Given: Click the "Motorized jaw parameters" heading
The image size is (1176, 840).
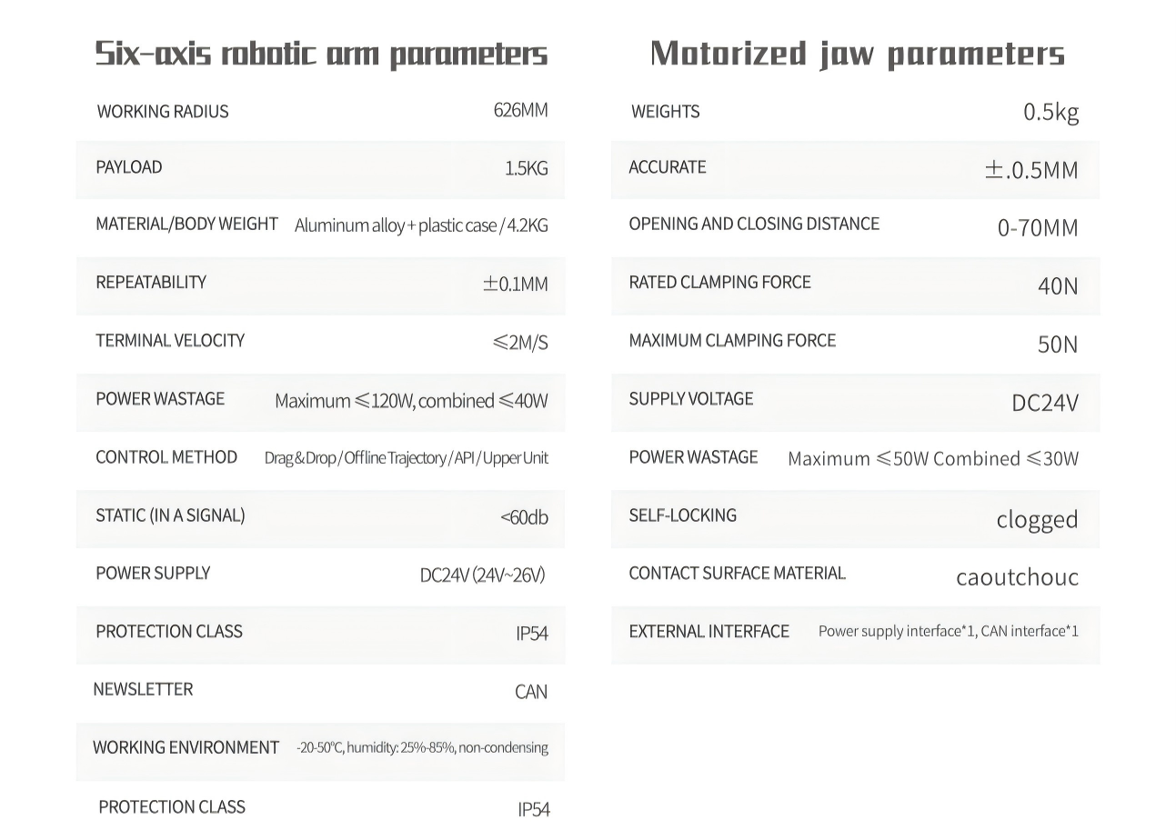Looking at the screenshot, I should 857,55.
